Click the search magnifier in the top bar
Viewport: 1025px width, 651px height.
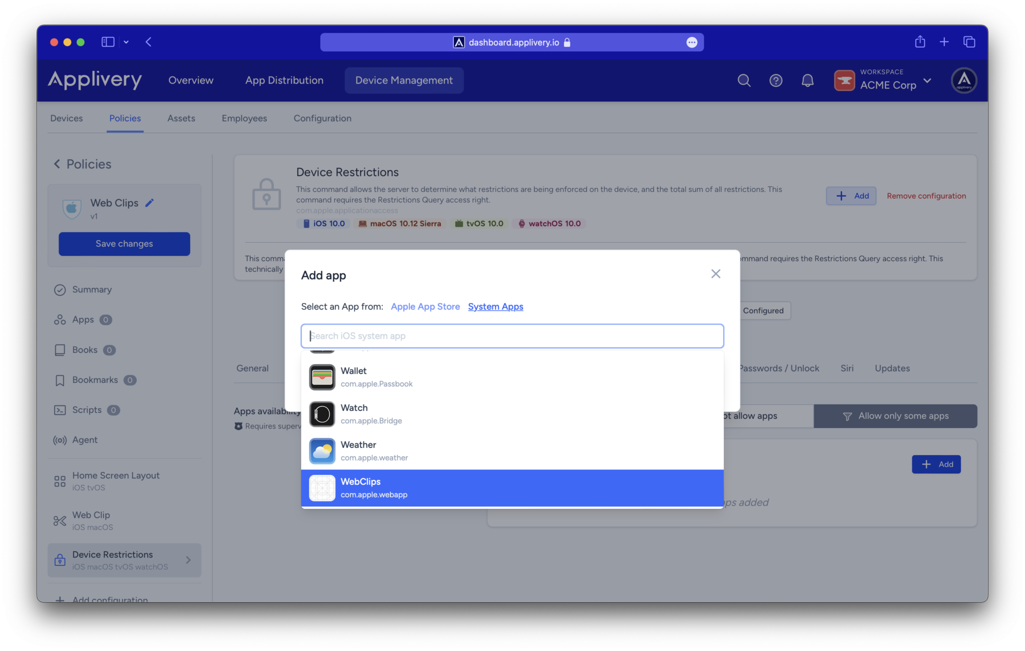744,80
